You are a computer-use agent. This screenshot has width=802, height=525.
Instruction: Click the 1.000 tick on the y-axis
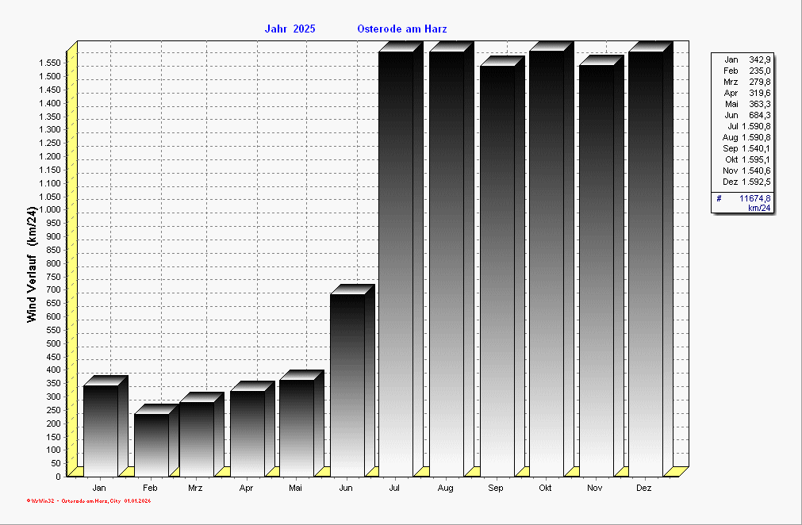[51, 209]
